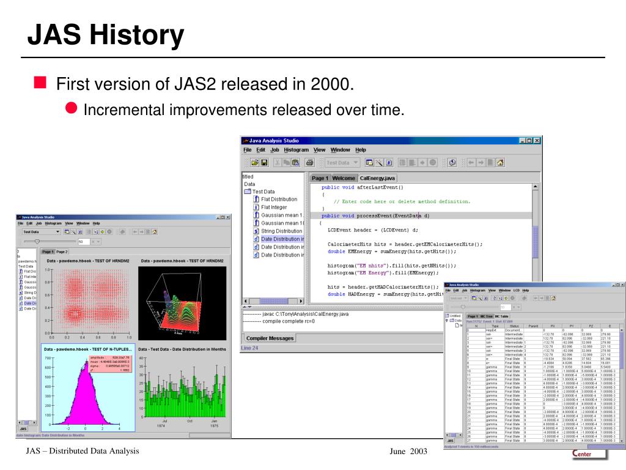Viewport: 626px width, 470px height.
Task: Click the globe web icon in center window toolbar
Action: [x=452, y=163]
